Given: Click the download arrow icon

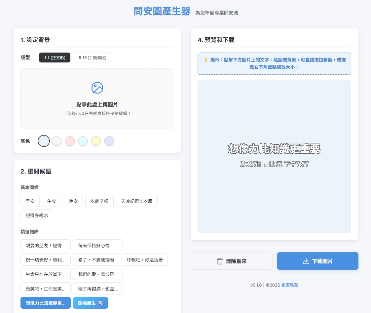Looking at the screenshot, I should 306,261.
